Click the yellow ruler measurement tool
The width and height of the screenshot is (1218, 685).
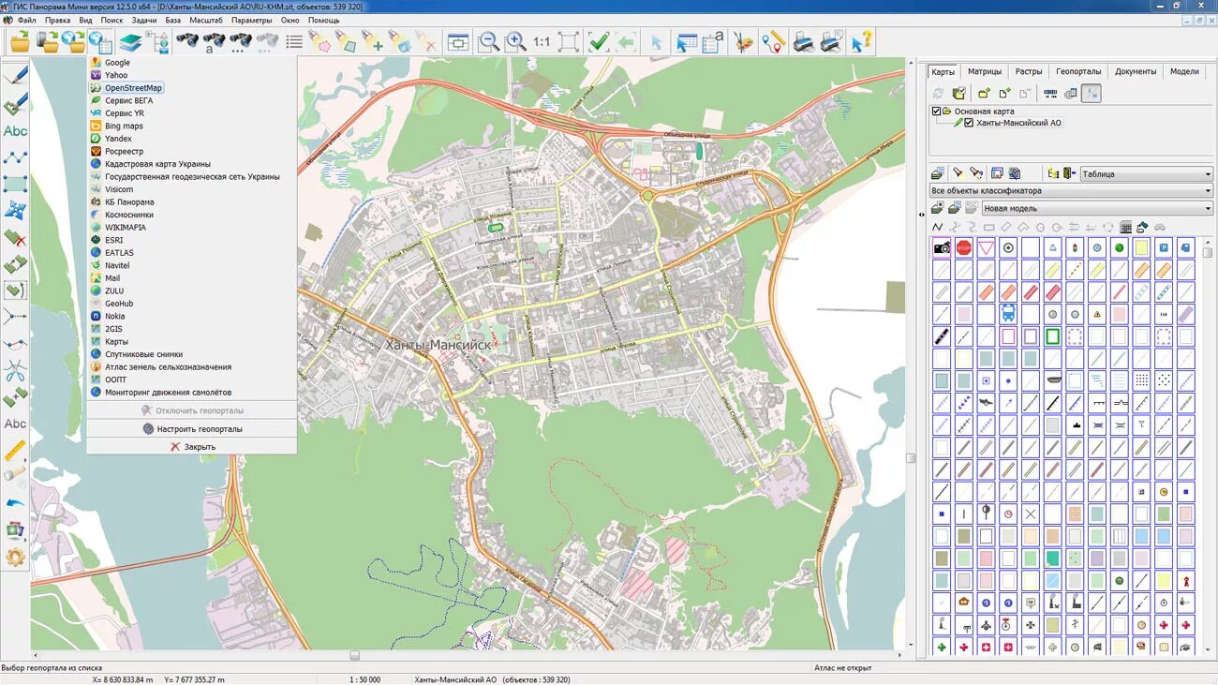pyautogui.click(x=15, y=451)
